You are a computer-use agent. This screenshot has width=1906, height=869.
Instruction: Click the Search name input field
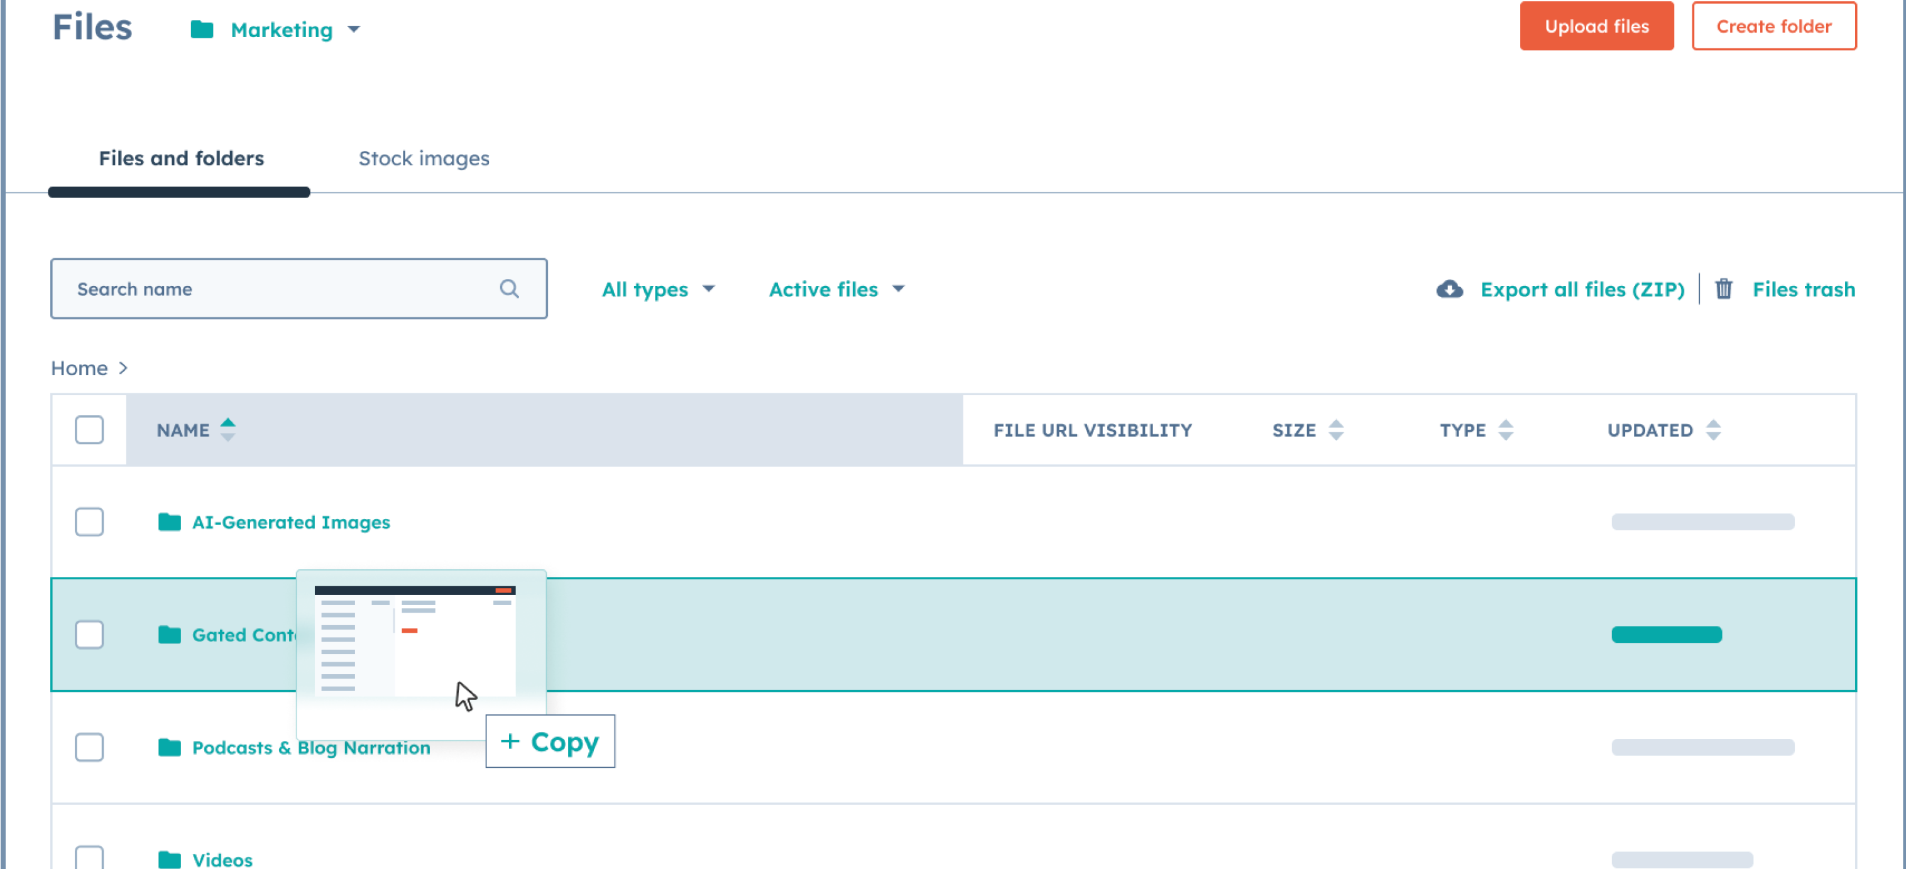(299, 288)
